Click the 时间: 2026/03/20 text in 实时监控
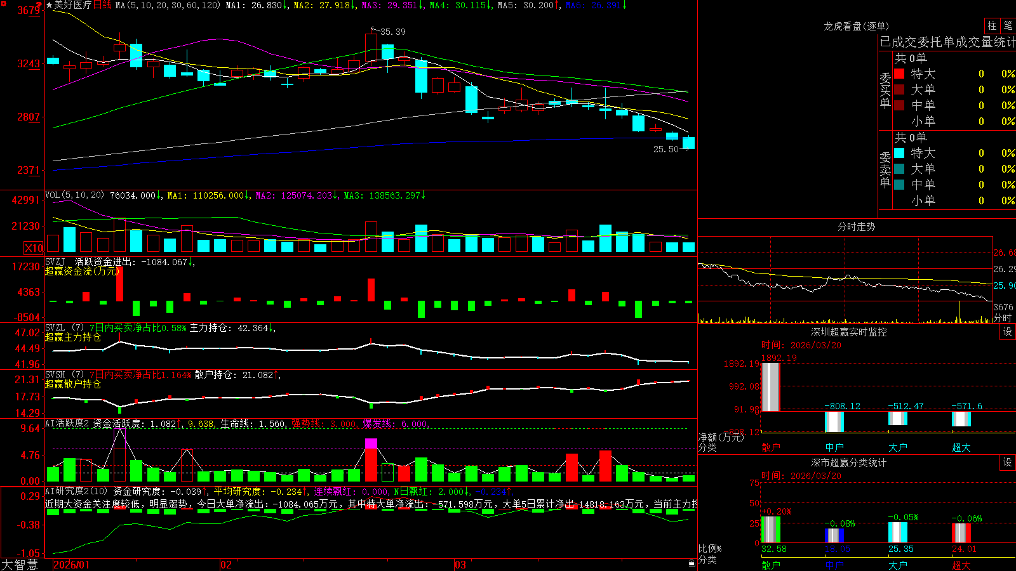Image resolution: width=1016 pixels, height=571 pixels. pyautogui.click(x=801, y=345)
